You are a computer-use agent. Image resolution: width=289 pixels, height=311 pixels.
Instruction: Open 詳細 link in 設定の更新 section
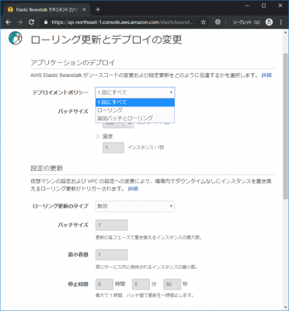(133, 189)
